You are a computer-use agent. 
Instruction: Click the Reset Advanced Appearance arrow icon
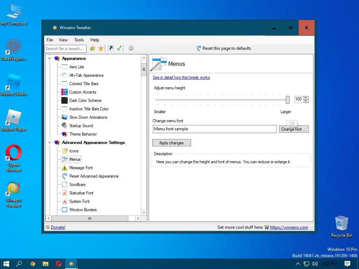click(x=65, y=176)
